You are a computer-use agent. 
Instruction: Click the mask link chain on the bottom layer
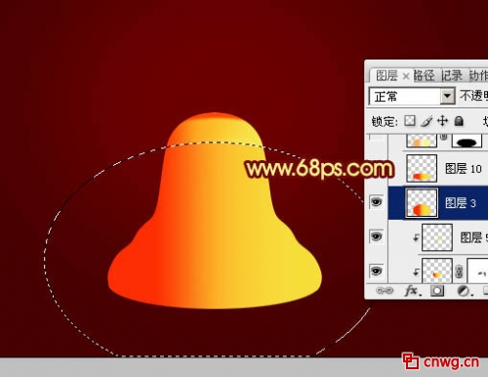pos(459,272)
